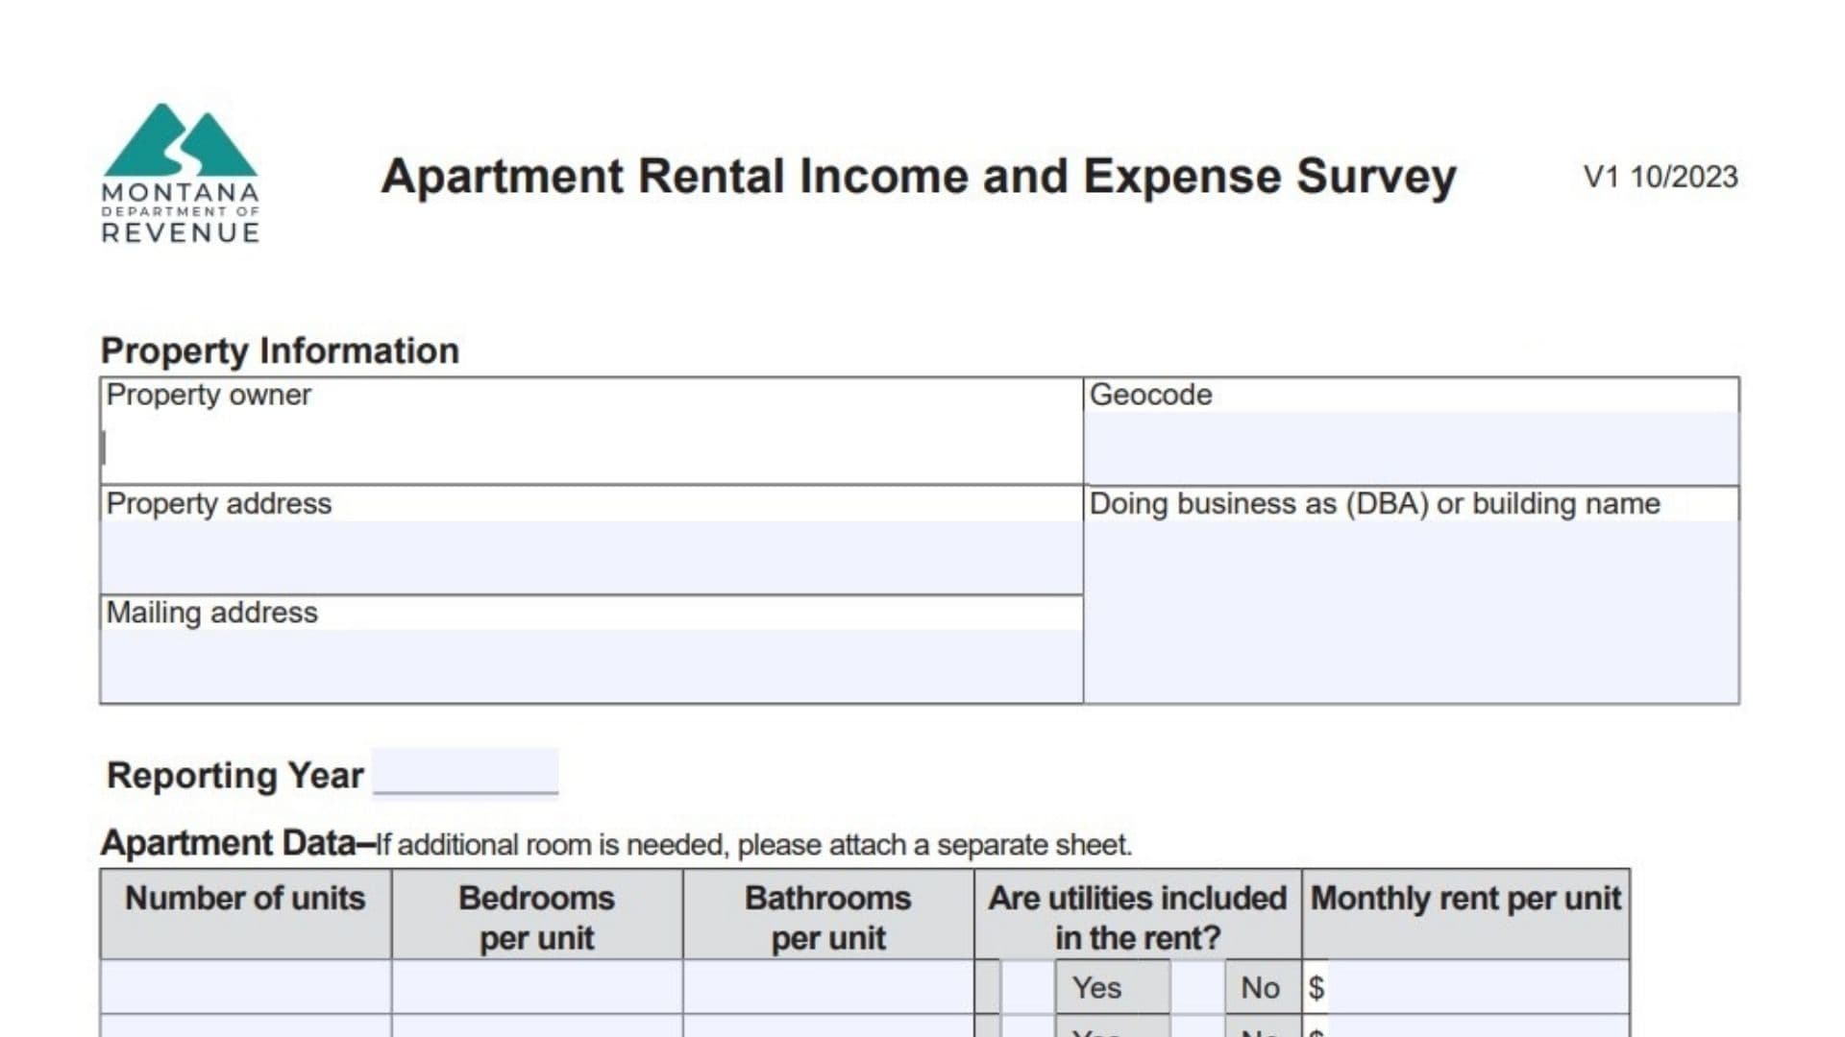The width and height of the screenshot is (1845, 1037).
Task: Click the first Bedrooms per unit cell
Action: tap(536, 987)
